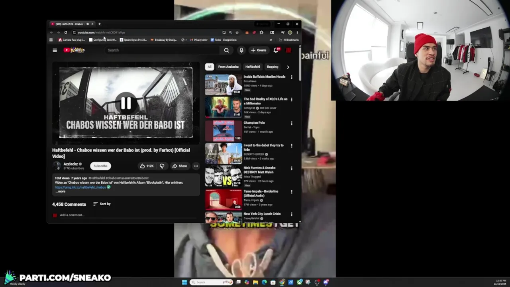Image resolution: width=510 pixels, height=287 pixels.
Task: Open options for the dubai video
Action: pos(291,146)
